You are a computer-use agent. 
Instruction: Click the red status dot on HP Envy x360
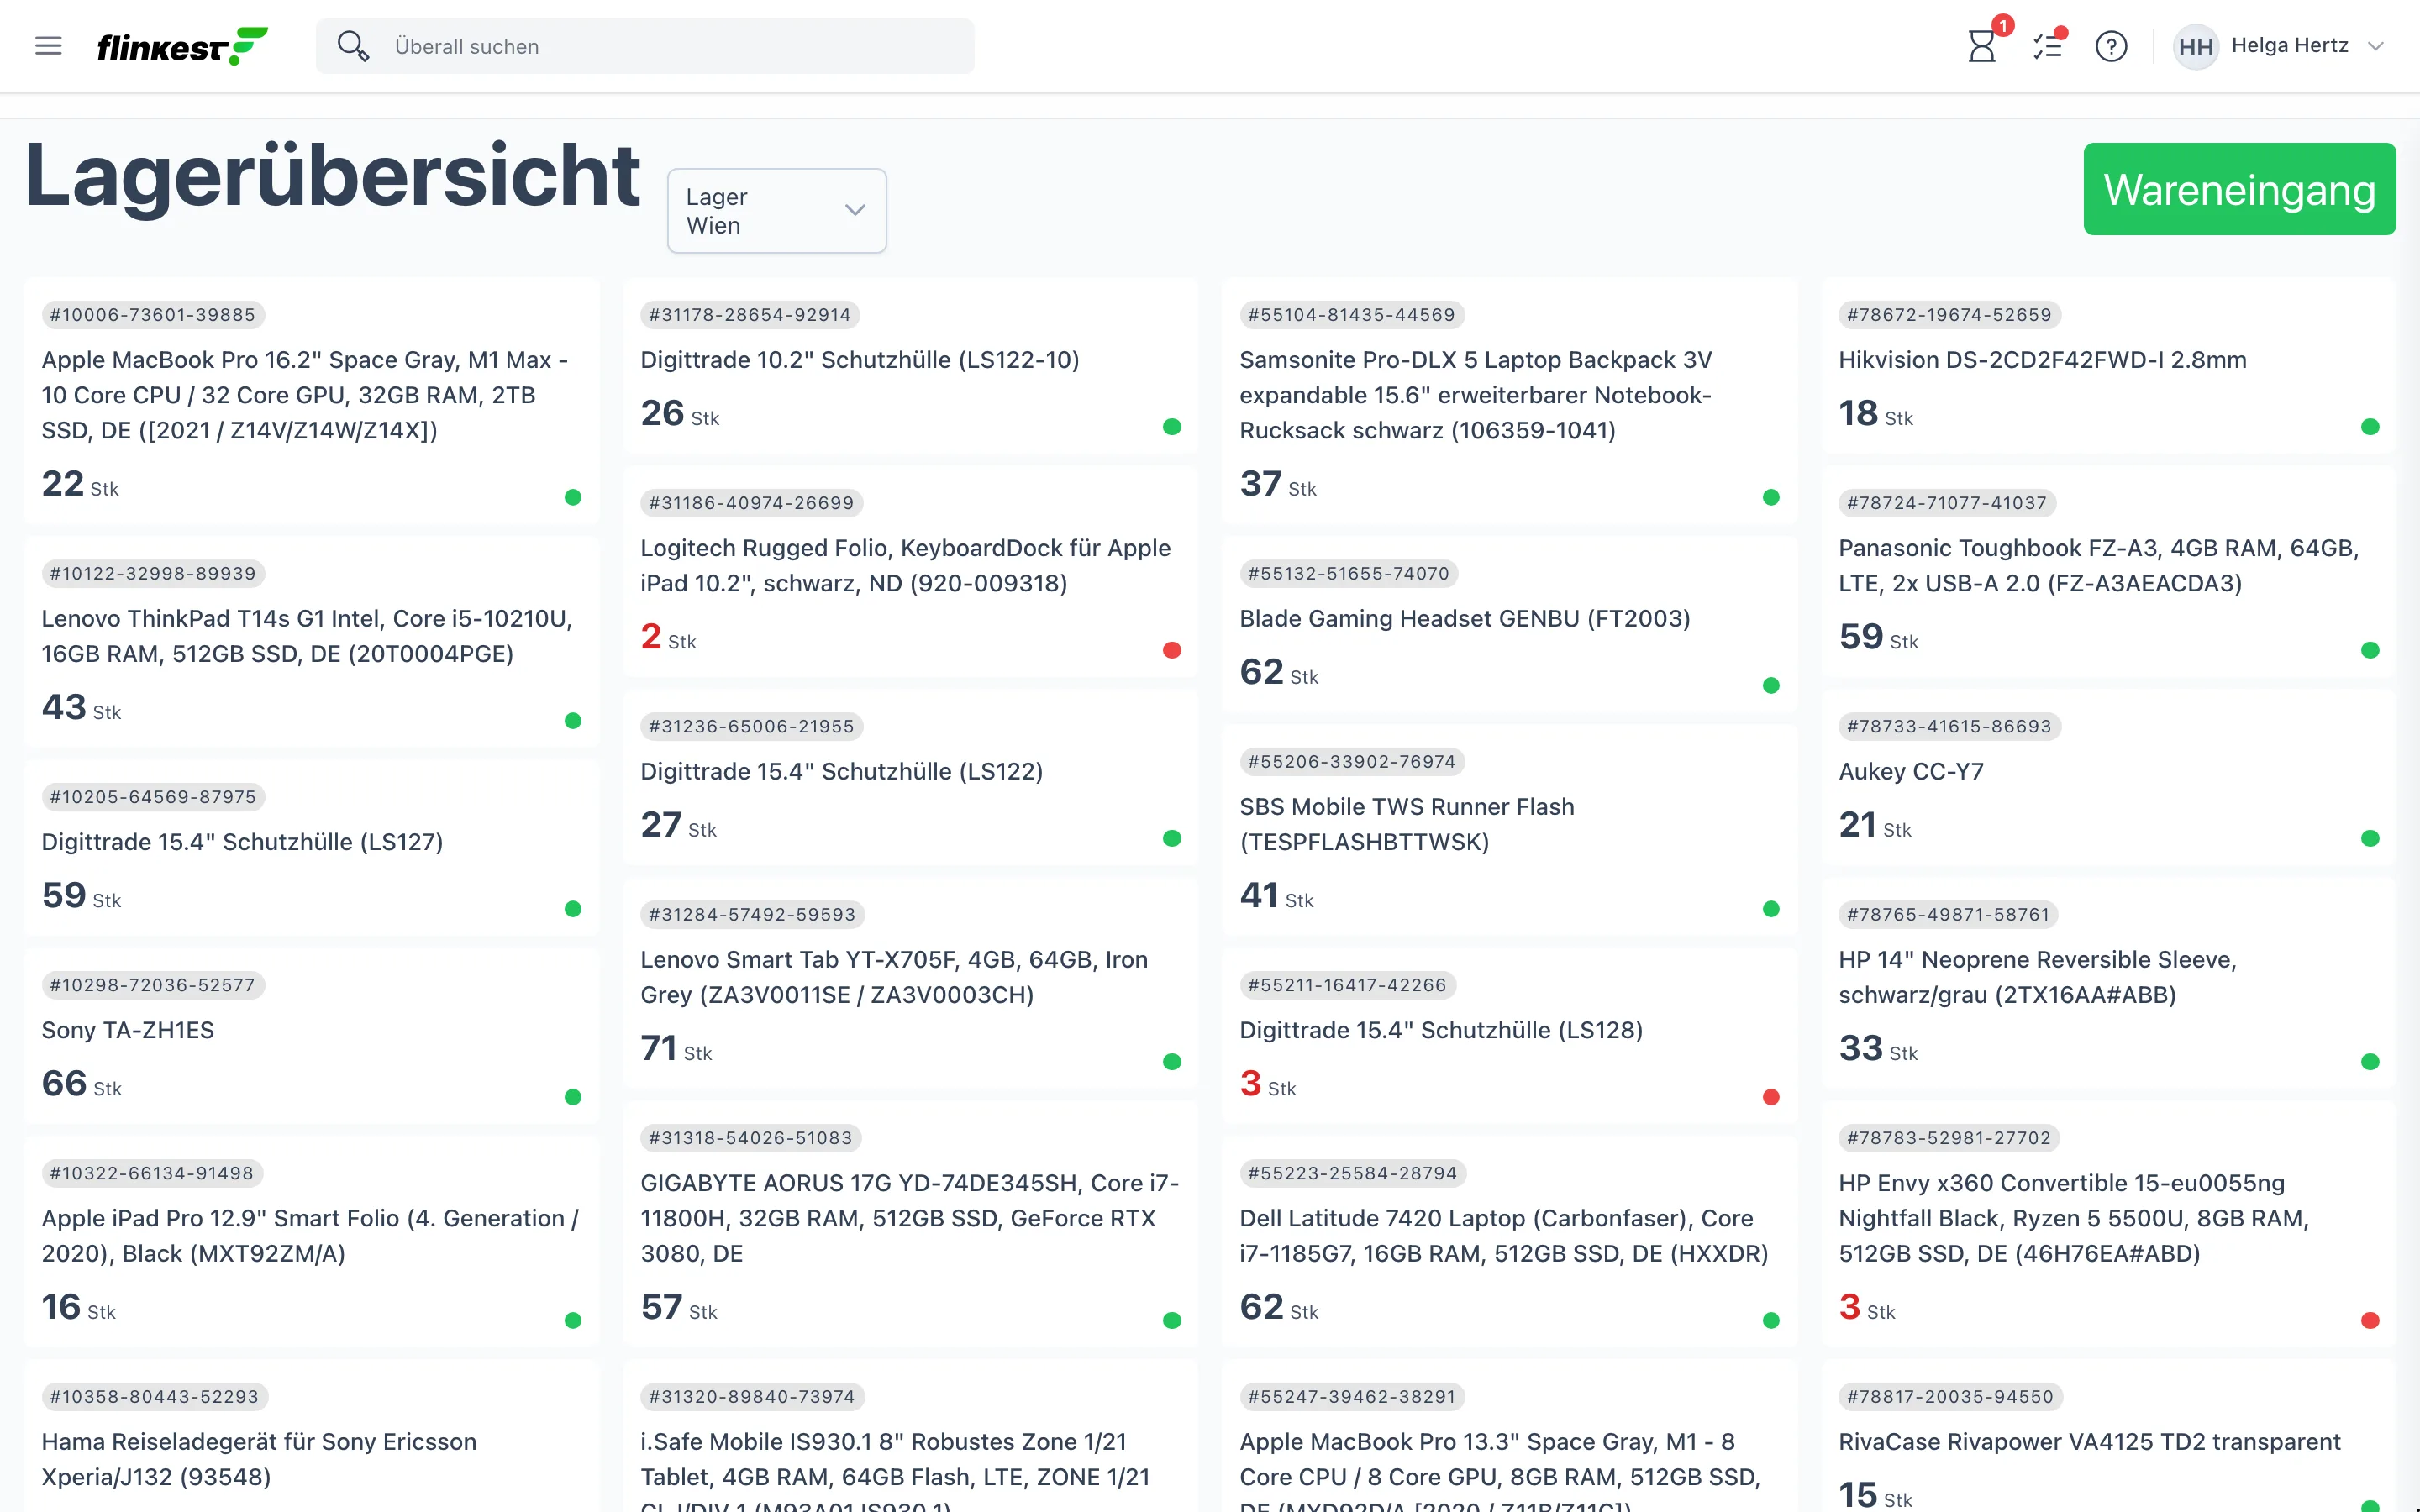click(x=2370, y=1320)
